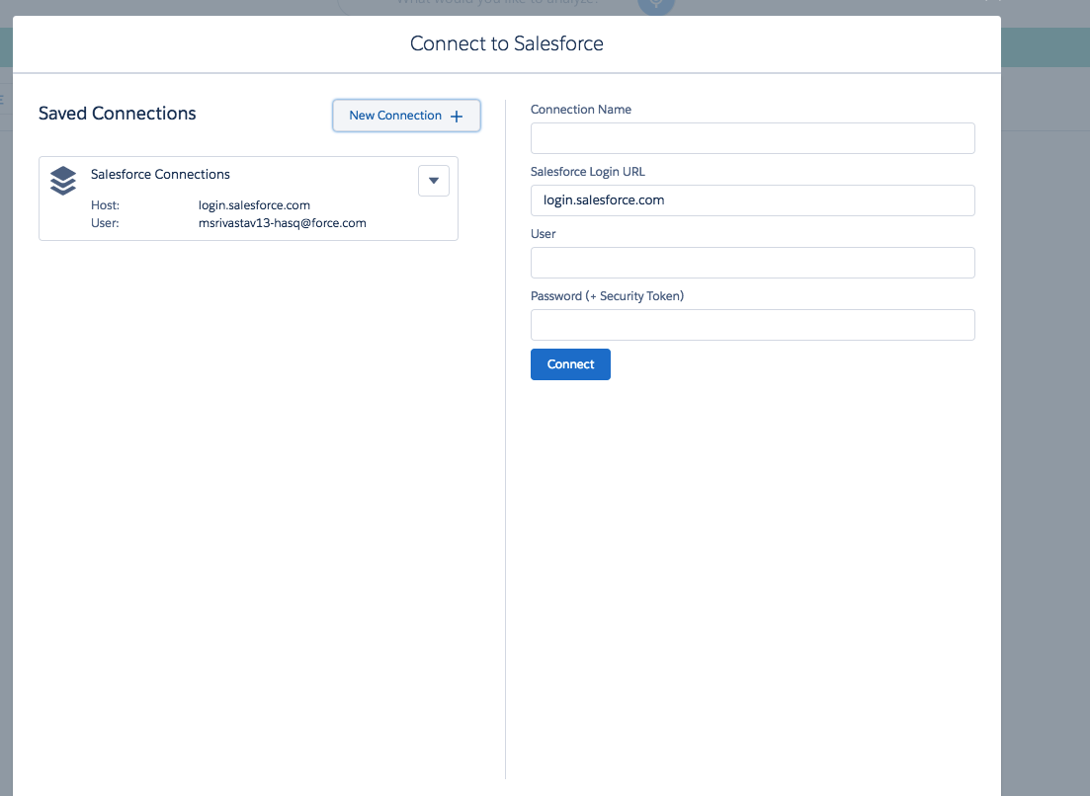
Task: Click the Password (+ Security Token) field
Action: pos(752,324)
